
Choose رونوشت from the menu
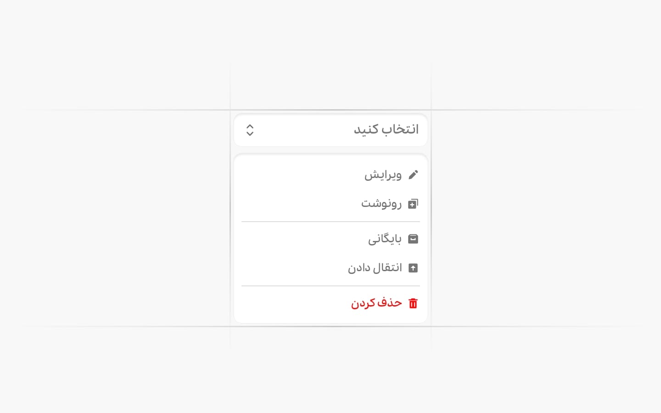coord(381,203)
